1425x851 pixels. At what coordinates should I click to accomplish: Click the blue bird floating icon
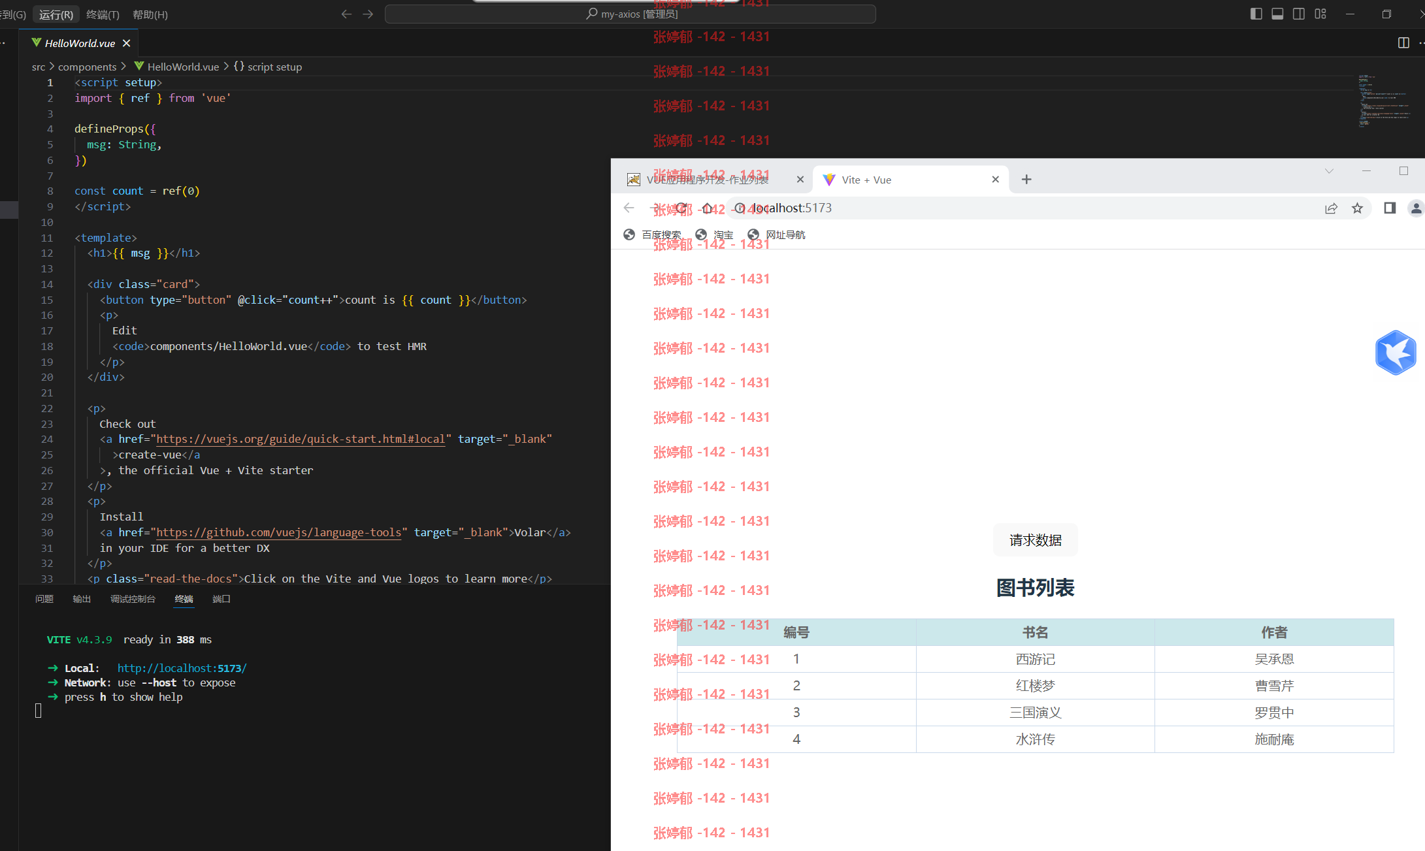1396,353
